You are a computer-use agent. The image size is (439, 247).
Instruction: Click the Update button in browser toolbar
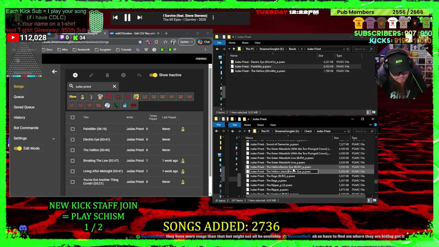[x=186, y=42]
